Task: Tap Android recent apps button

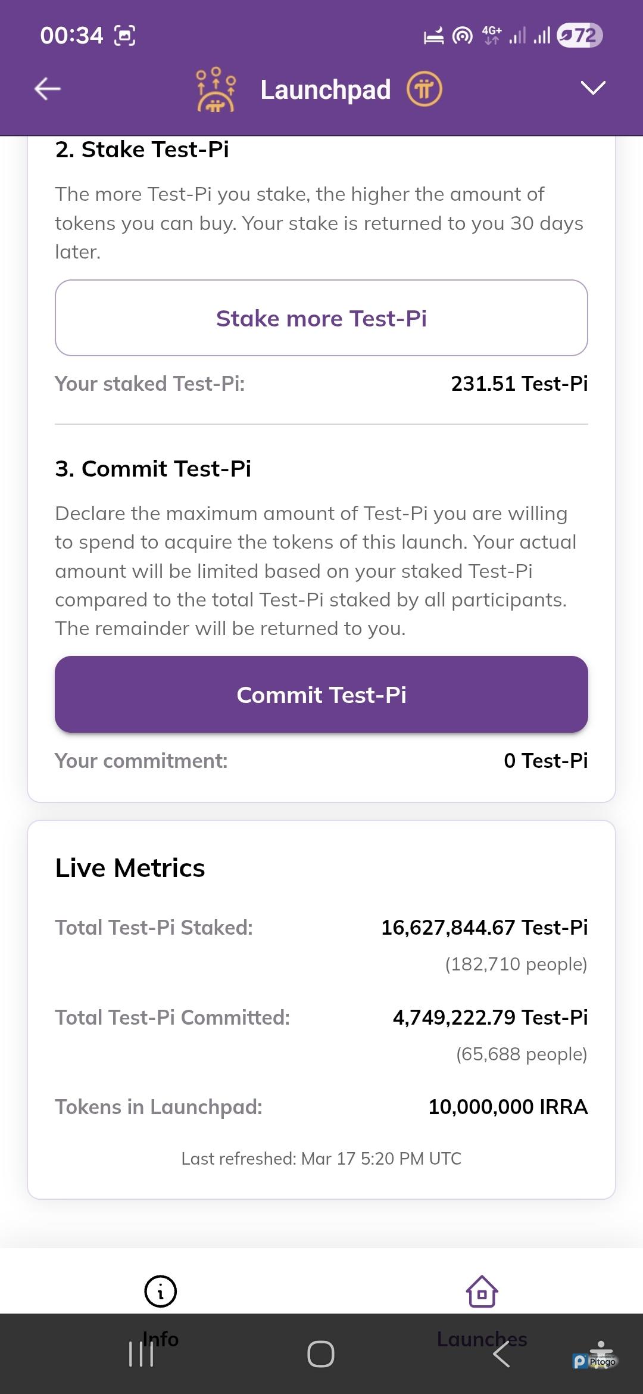Action: tap(141, 1354)
